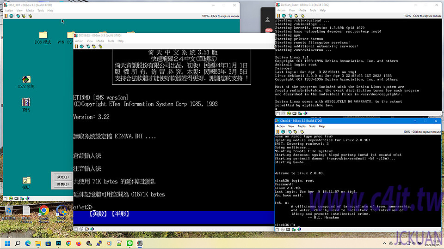Click capture mouse text in OS2_30T toolbar
Image resolution: width=444 pixels, height=249 pixels.
click(221, 16)
